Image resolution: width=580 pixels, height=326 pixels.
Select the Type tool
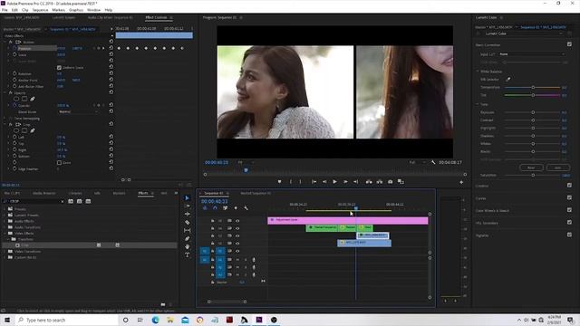[x=187, y=254]
